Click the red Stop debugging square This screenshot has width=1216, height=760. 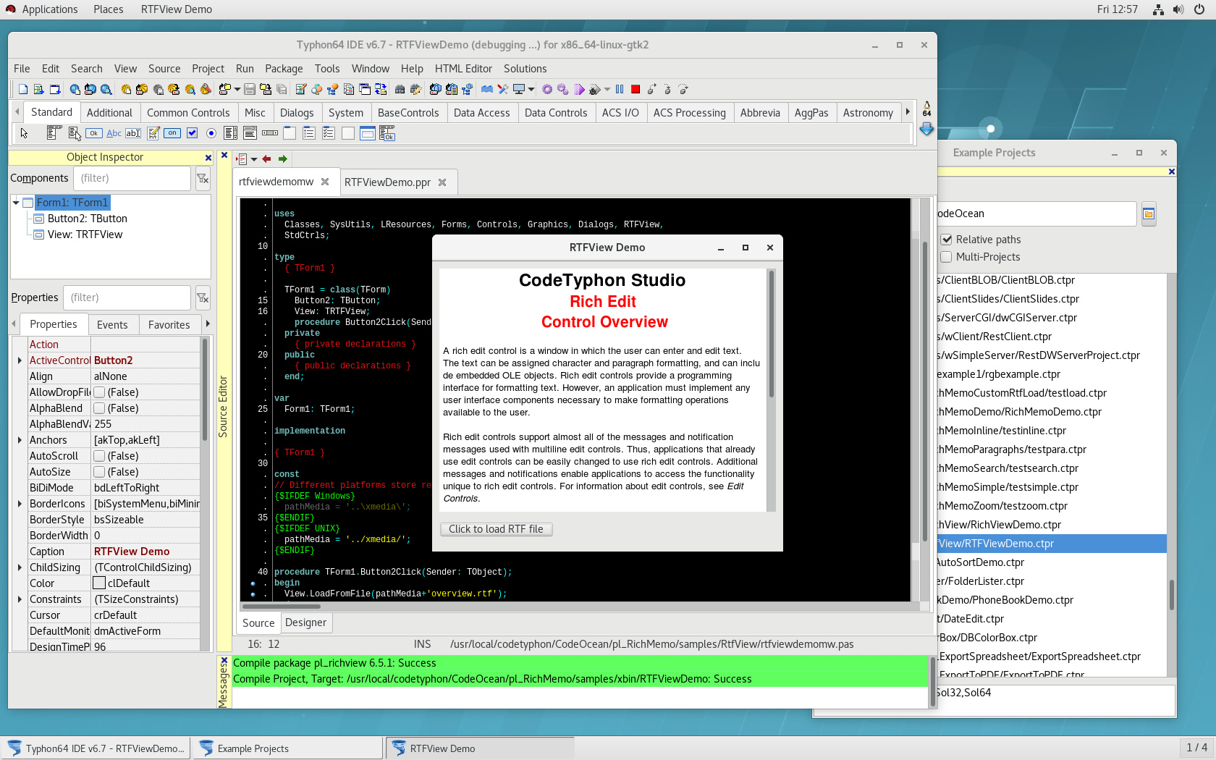636,89
